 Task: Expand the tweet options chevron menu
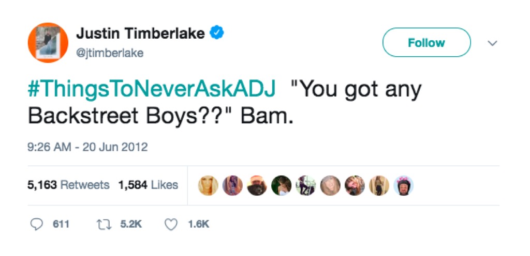(492, 43)
